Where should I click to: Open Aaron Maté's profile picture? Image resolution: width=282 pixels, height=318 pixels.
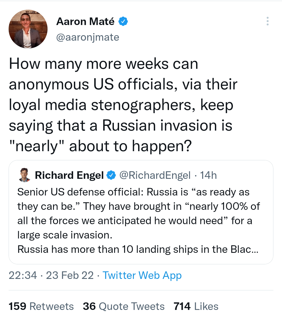click(x=28, y=29)
